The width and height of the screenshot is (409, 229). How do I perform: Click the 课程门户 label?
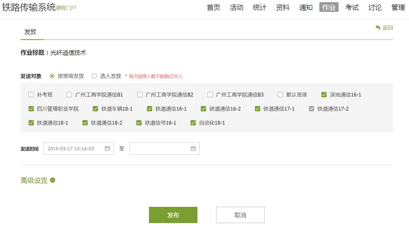pyautogui.click(x=66, y=8)
